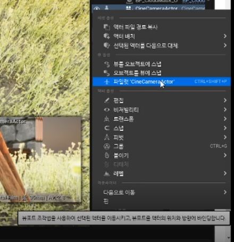Expand the 피벗 submenu arrow
The height and width of the screenshot is (242, 234).
tap(225, 137)
